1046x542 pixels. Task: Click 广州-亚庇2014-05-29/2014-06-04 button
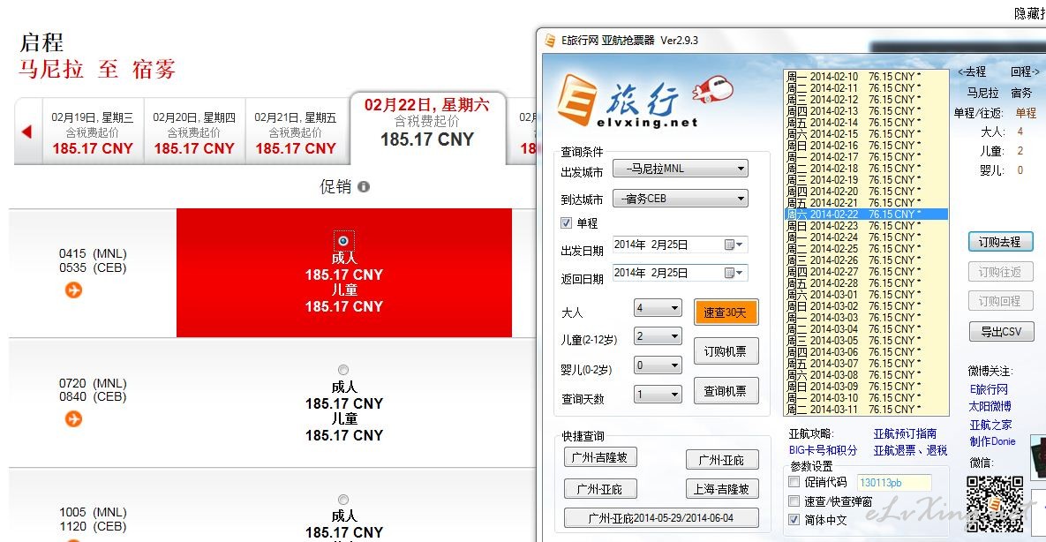[661, 518]
